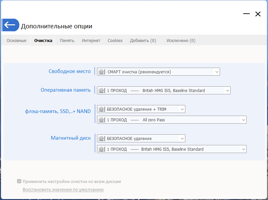Click the Дополнительные опции heading

click(x=57, y=26)
